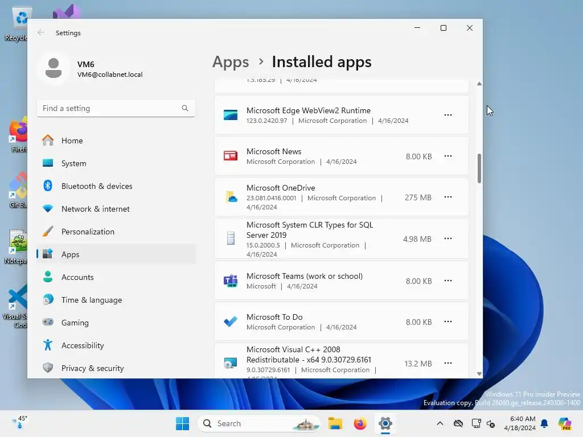The image size is (583, 437).
Task: Click the installed apps list scrollbar thumb
Action: 479,168
